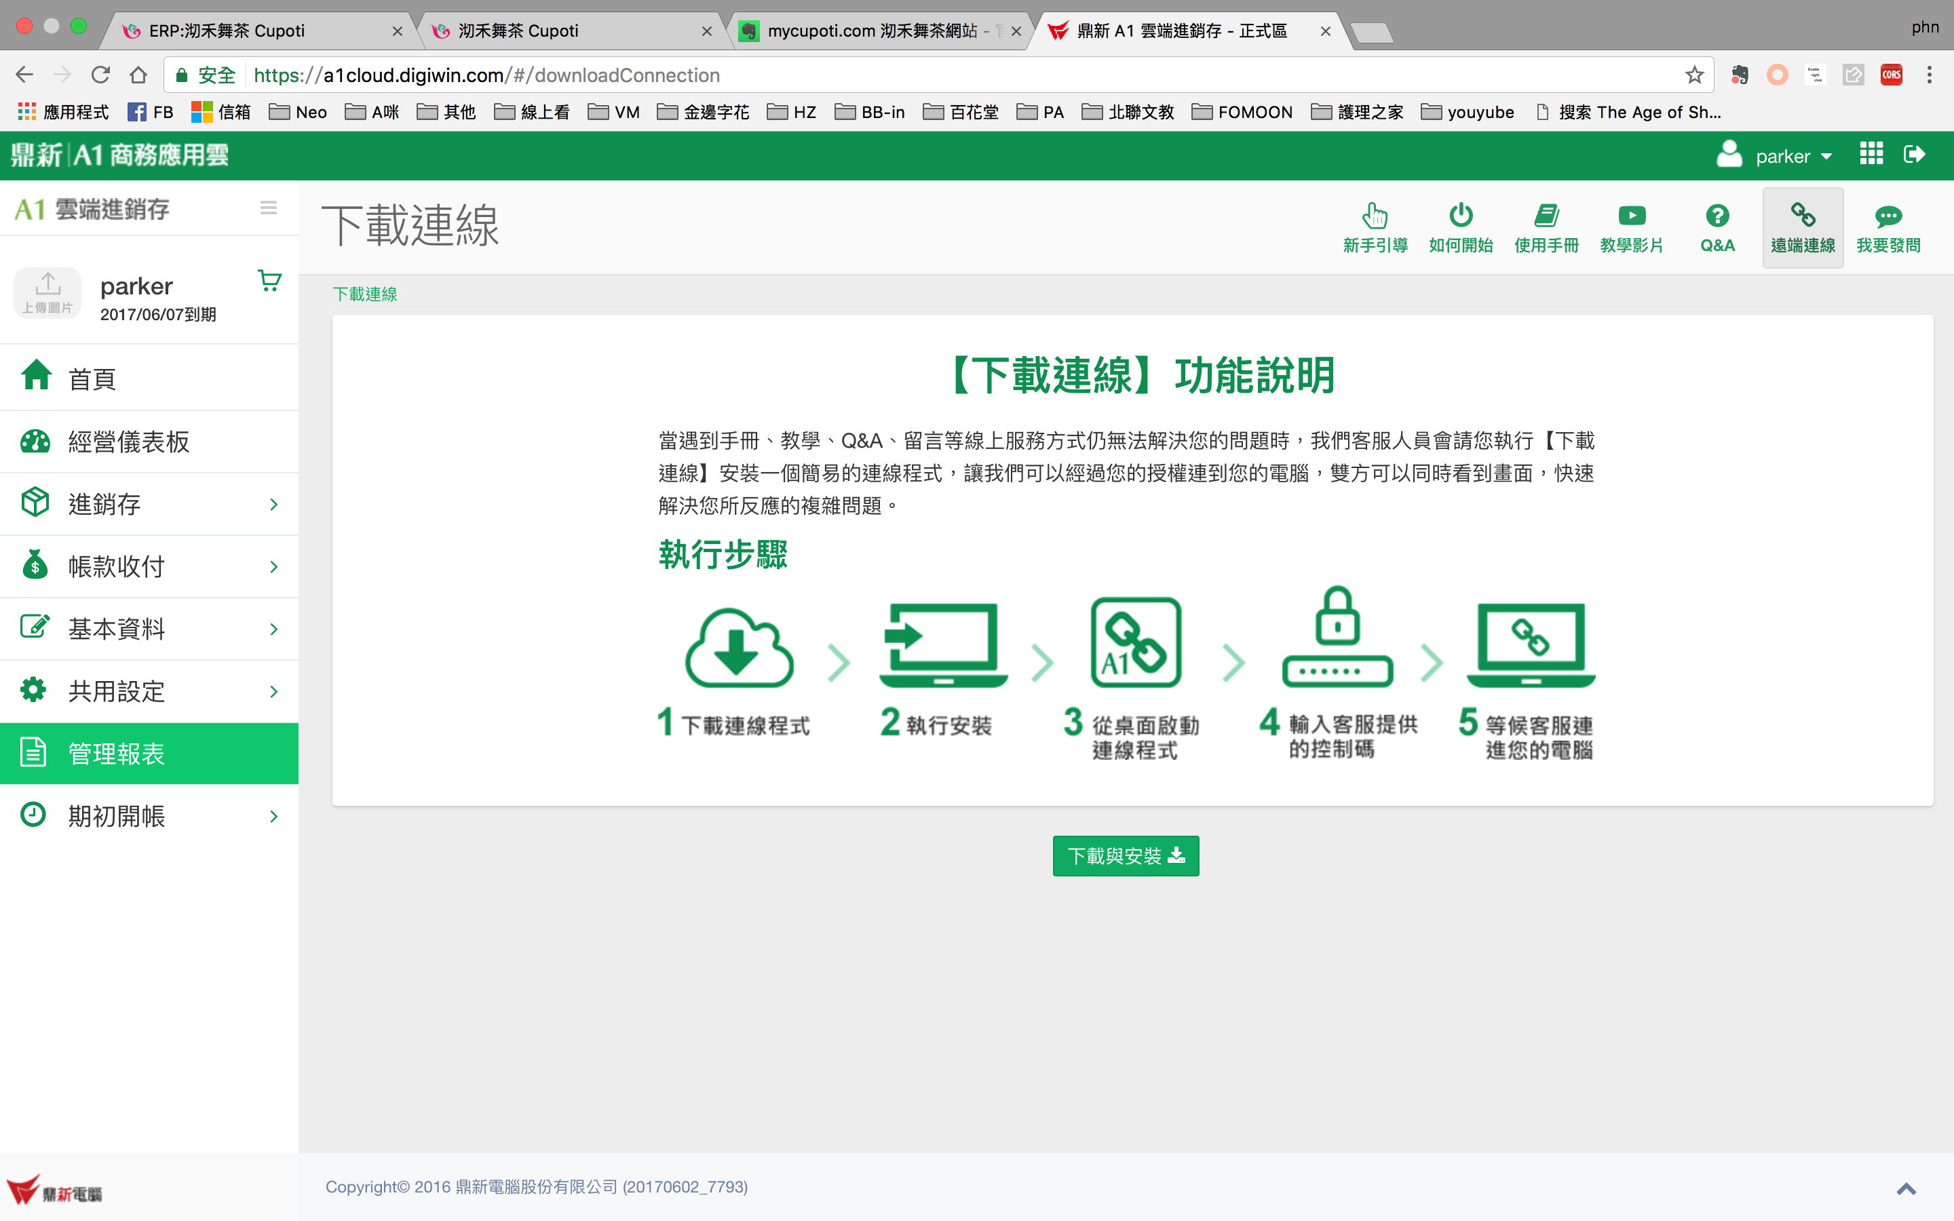Open the apps grid icon in header
The height and width of the screenshot is (1221, 1954).
point(1871,154)
